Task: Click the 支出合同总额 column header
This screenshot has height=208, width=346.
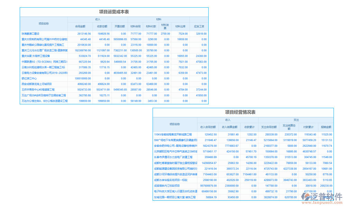Action: tap(269, 127)
